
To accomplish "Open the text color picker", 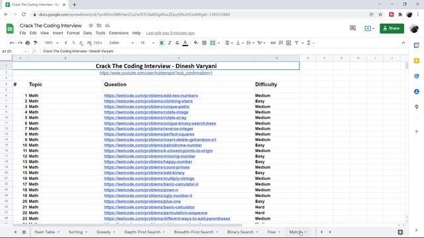I will tap(185, 43).
